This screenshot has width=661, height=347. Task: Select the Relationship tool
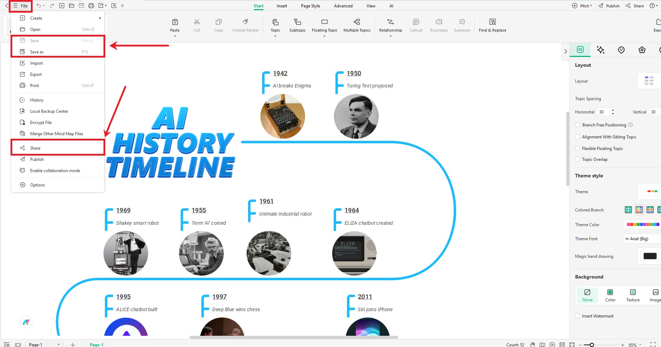pos(390,25)
